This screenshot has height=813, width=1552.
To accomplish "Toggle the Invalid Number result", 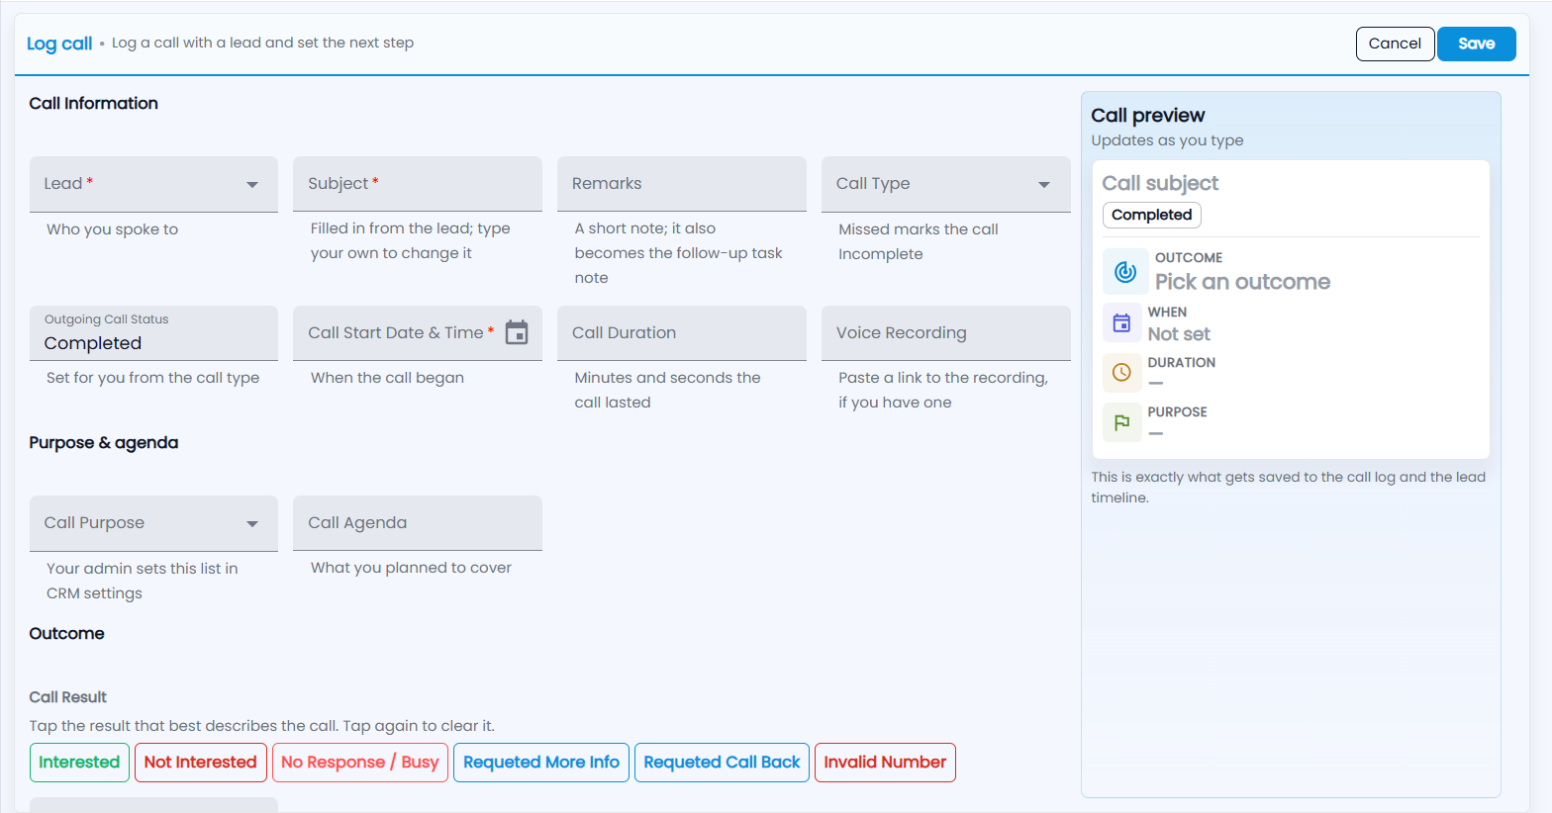I will [x=885, y=763].
